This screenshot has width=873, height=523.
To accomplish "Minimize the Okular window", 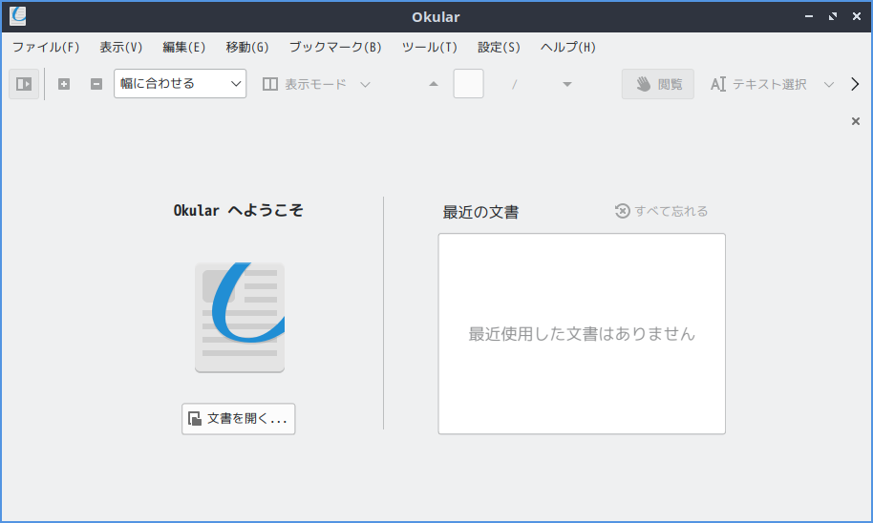I will pos(809,16).
